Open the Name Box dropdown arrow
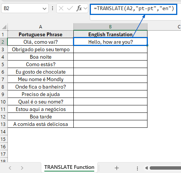The width and height of the screenshot is (181, 173). tap(44, 9)
